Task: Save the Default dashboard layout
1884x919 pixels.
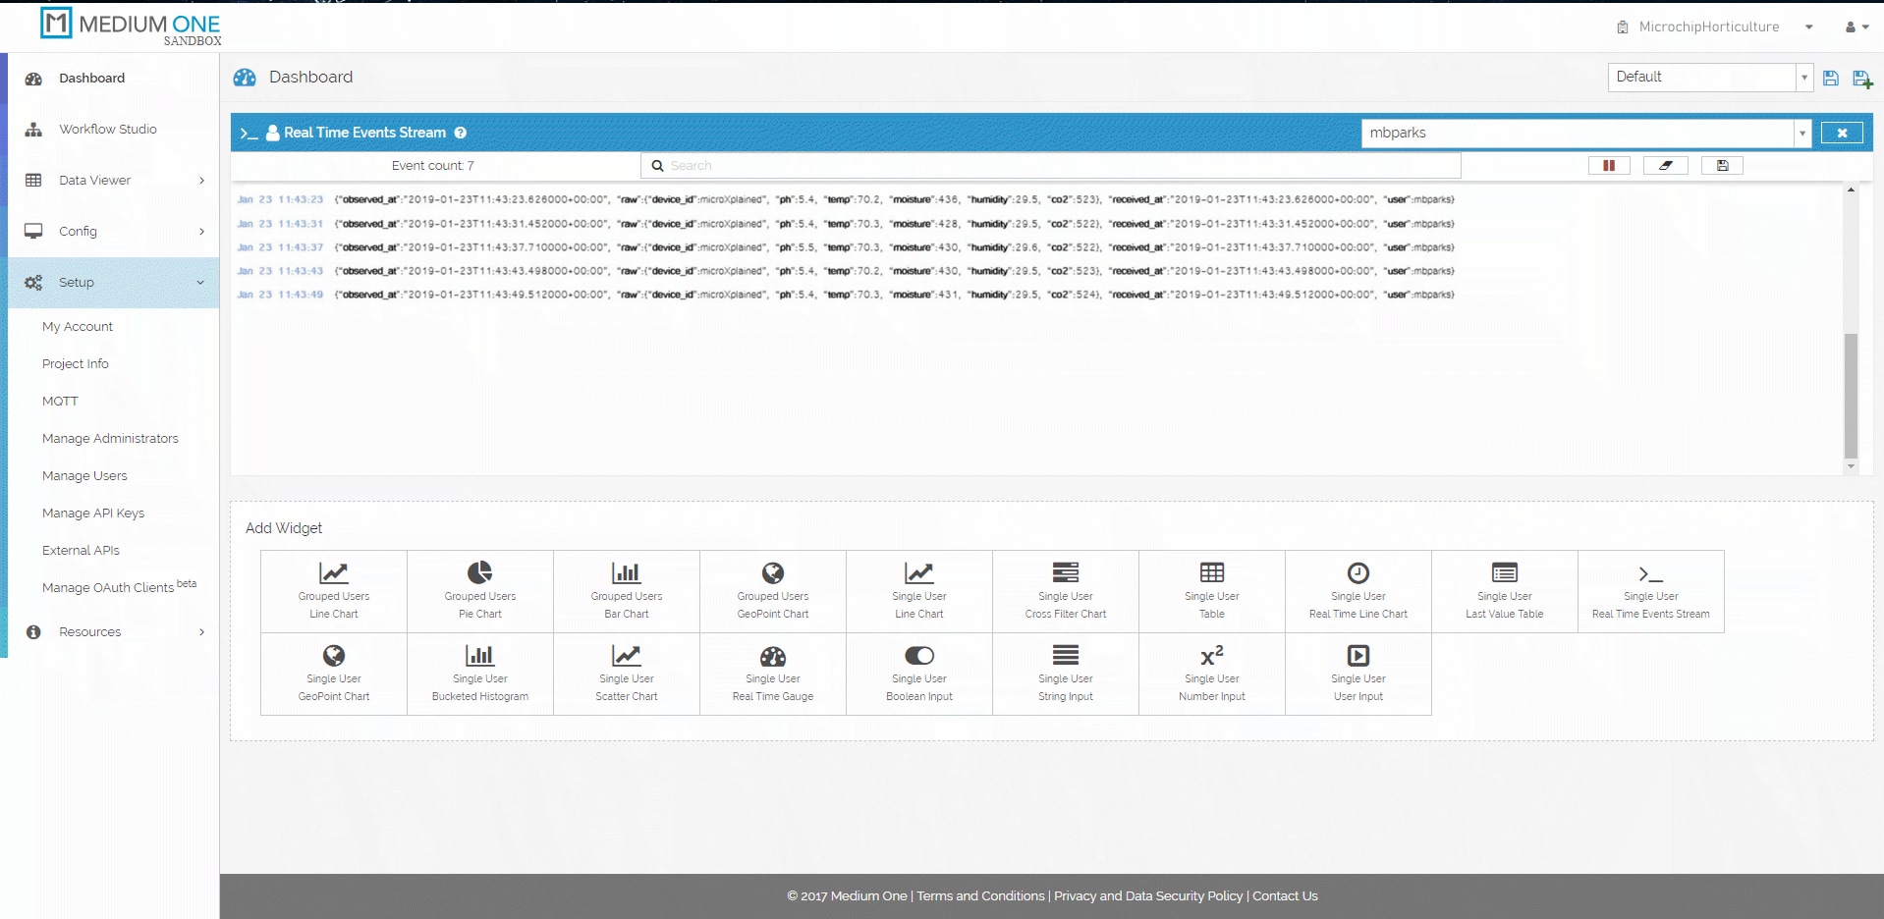Action: (1830, 77)
